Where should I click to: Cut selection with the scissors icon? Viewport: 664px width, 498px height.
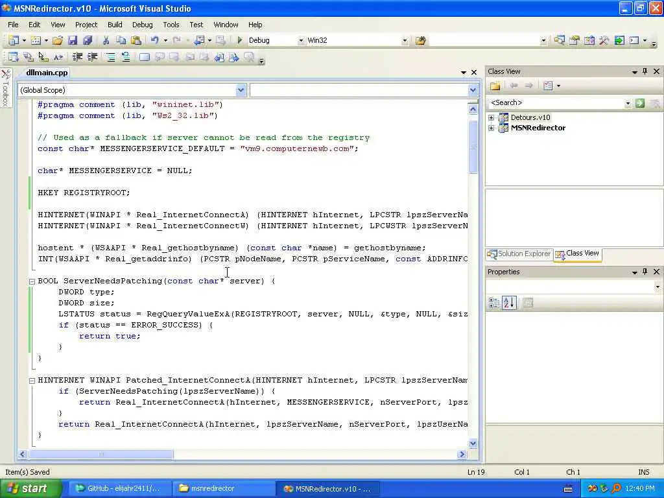pos(106,40)
